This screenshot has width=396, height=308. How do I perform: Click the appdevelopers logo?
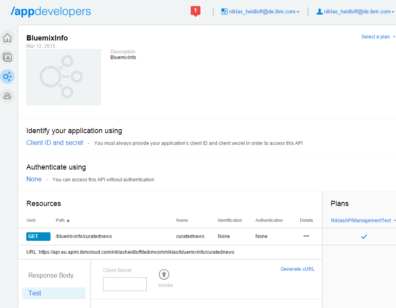point(51,11)
